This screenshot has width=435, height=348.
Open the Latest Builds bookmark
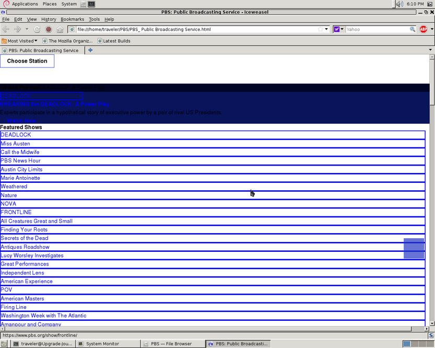(x=114, y=41)
